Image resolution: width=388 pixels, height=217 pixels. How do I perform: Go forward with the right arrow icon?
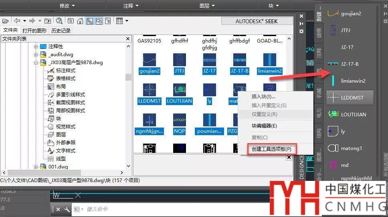pyautogui.click(x=32, y=21)
